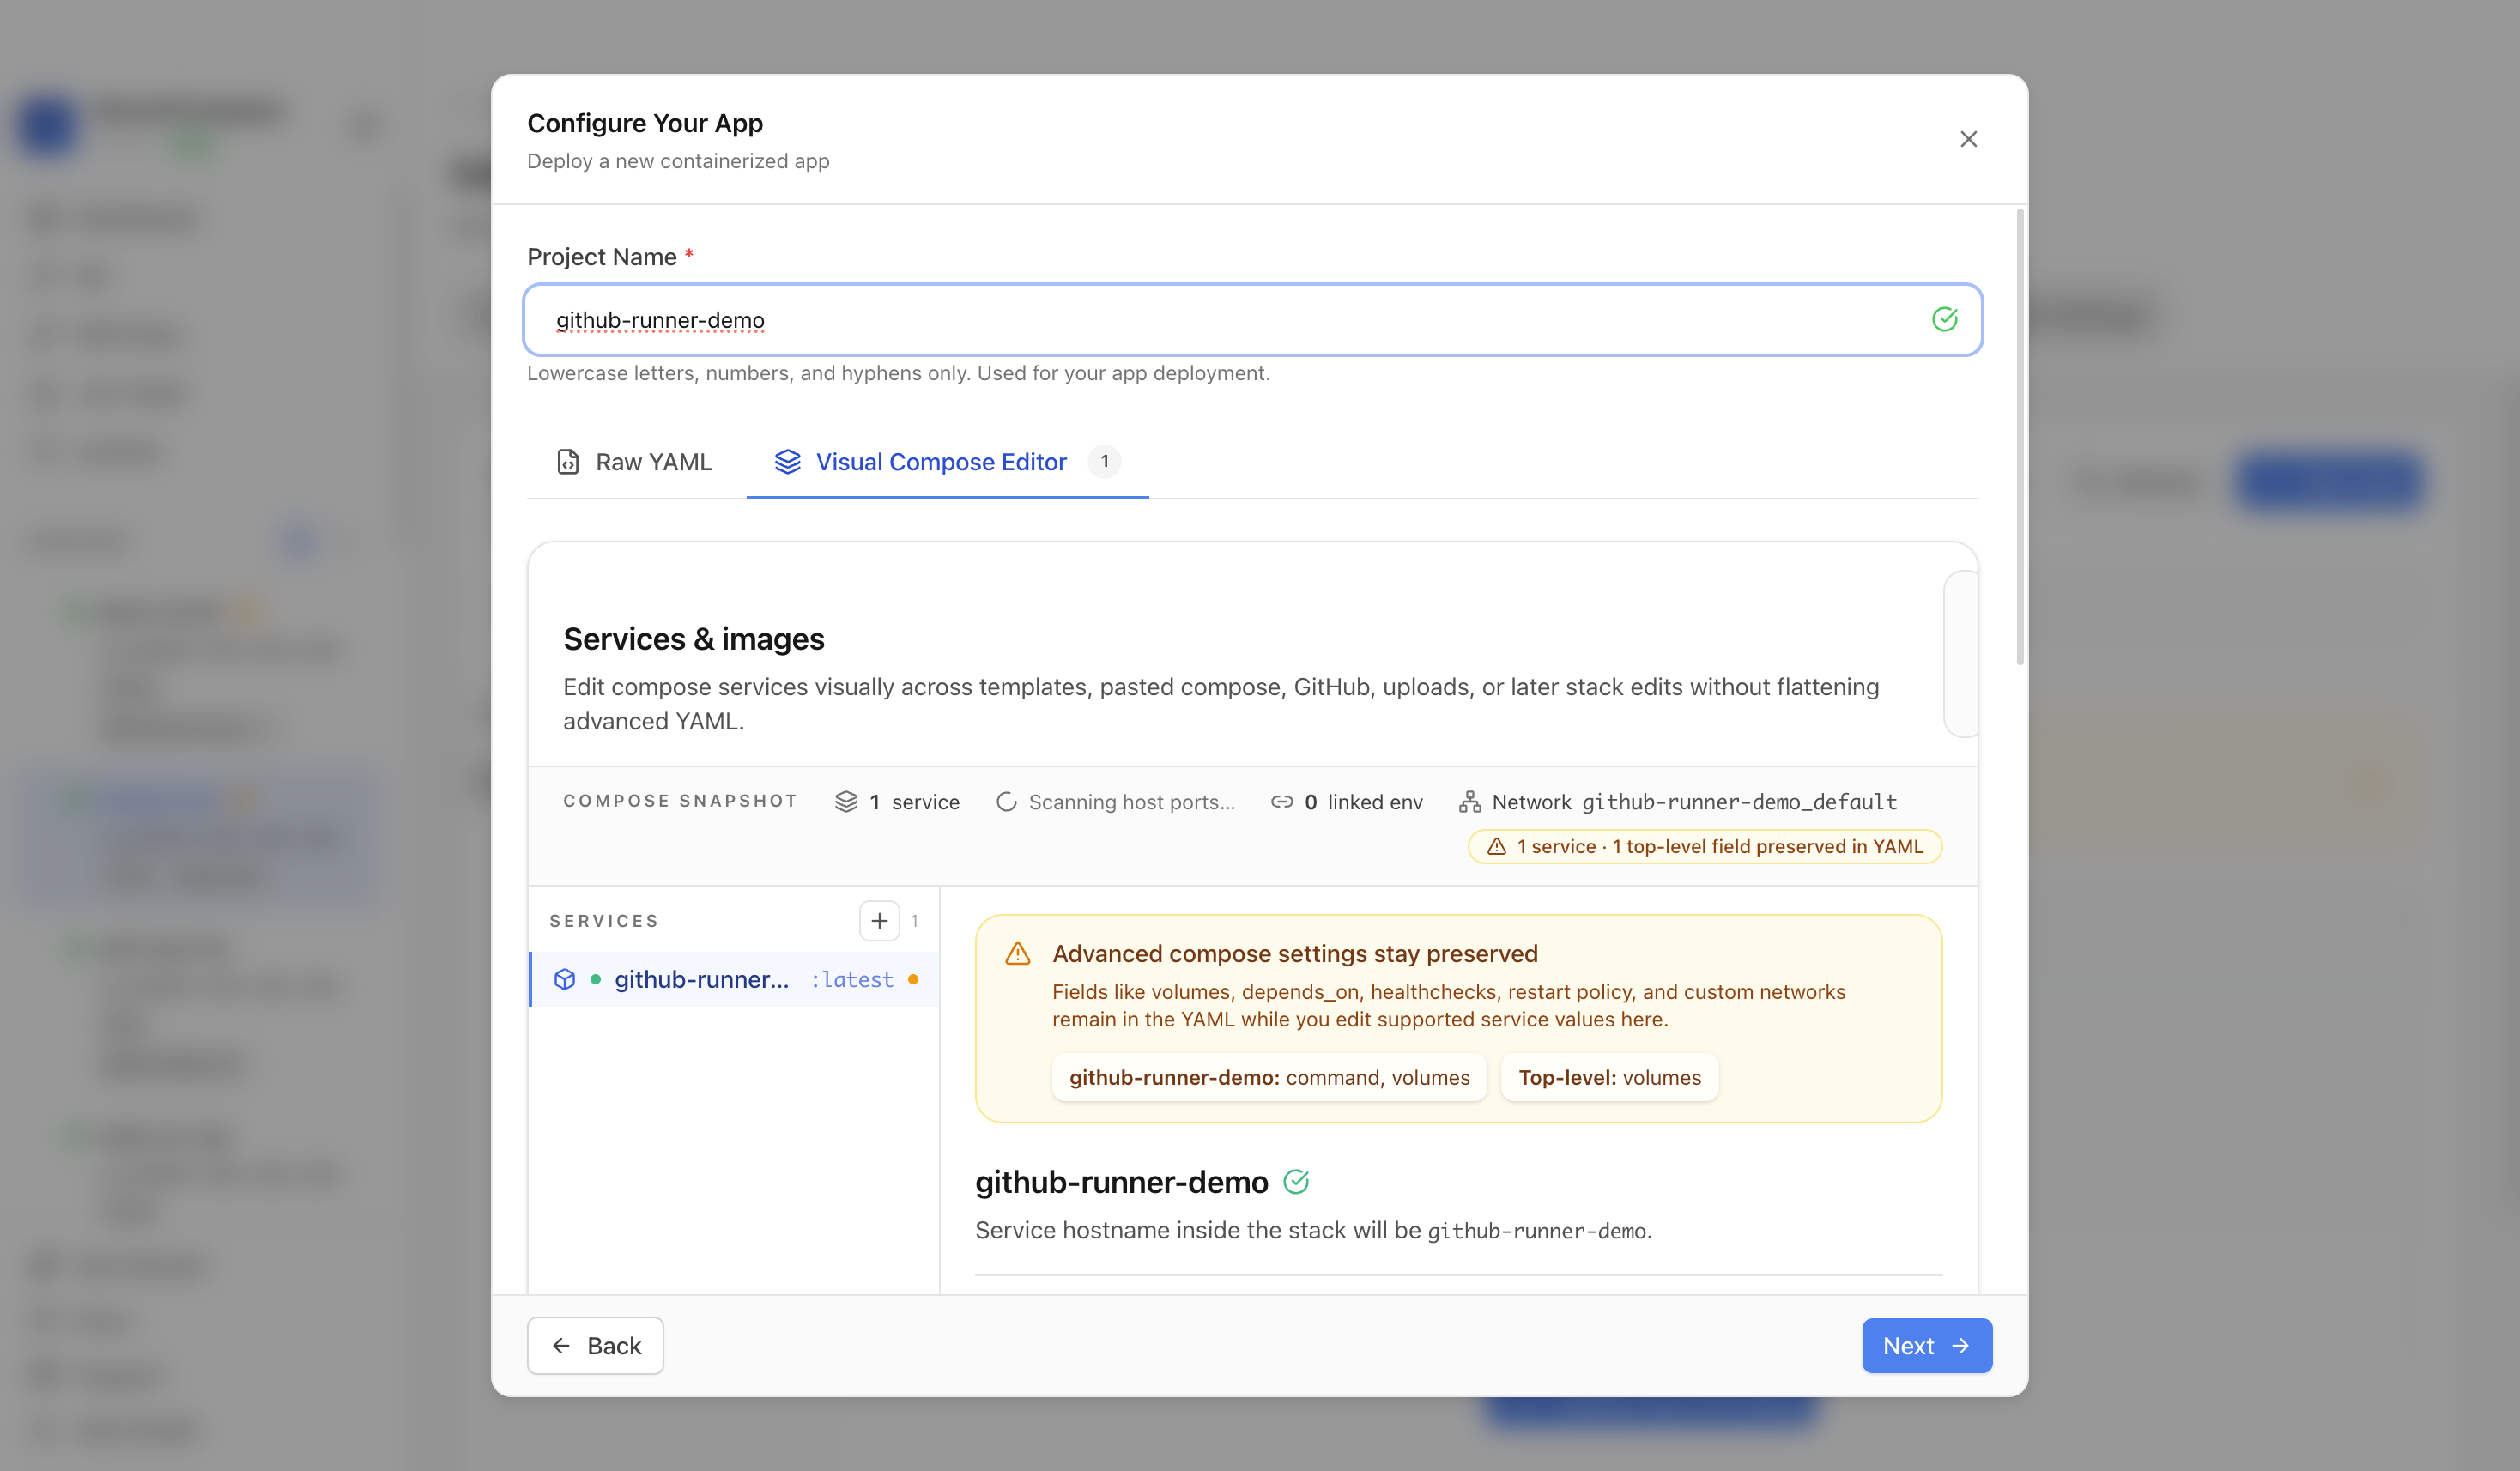
Task: Close the Configure Your App dialog
Action: pos(1967,139)
